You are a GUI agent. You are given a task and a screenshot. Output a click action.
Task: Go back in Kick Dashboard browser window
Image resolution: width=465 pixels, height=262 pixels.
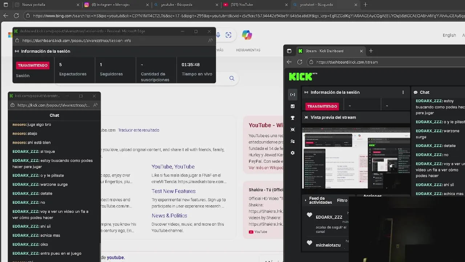289,62
